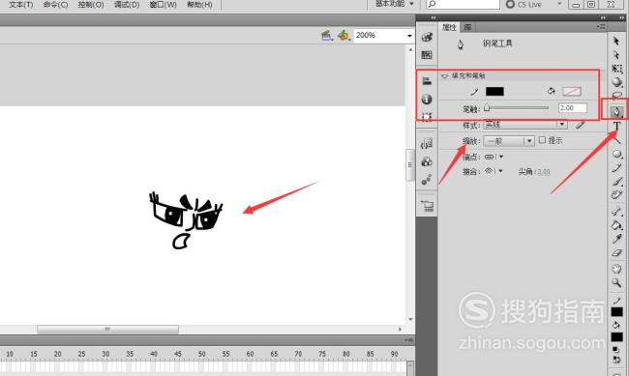Select the Eyedropper tool
The width and height of the screenshot is (629, 376).
pyautogui.click(x=616, y=240)
